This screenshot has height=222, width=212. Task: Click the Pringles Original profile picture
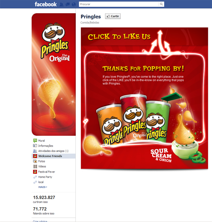(x=54, y=74)
